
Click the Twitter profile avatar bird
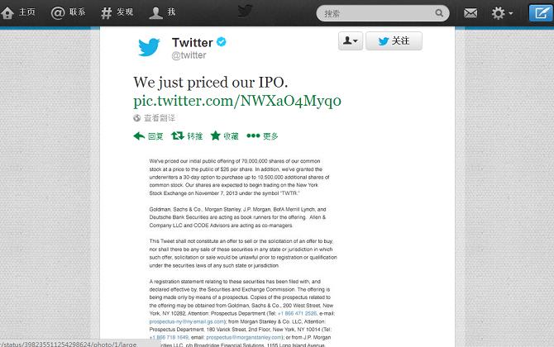coord(149,47)
